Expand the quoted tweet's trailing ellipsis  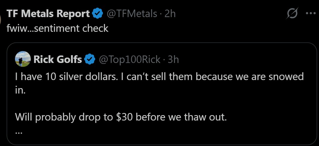19,132
